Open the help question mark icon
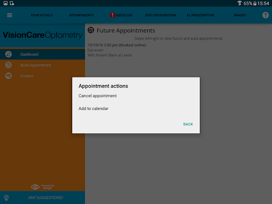 pos(266,15)
